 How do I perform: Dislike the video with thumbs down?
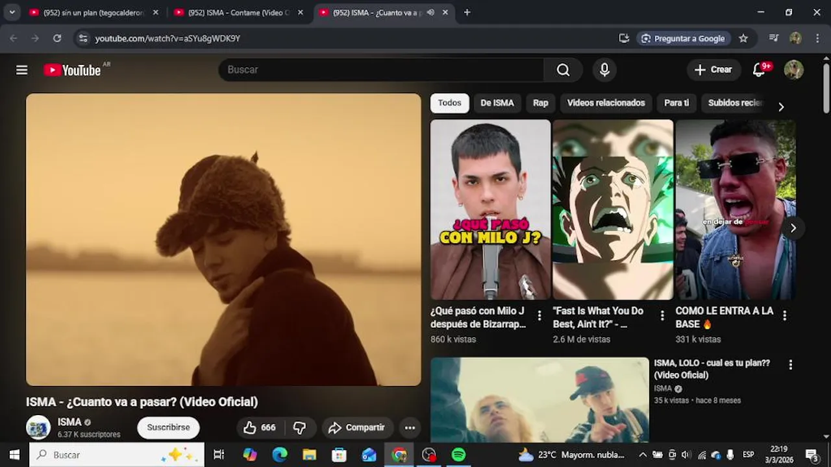(x=300, y=427)
